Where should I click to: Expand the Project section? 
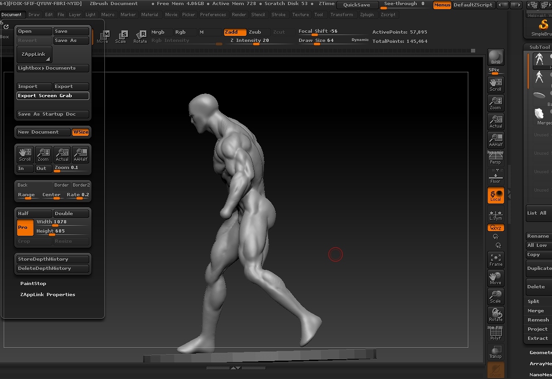538,329
